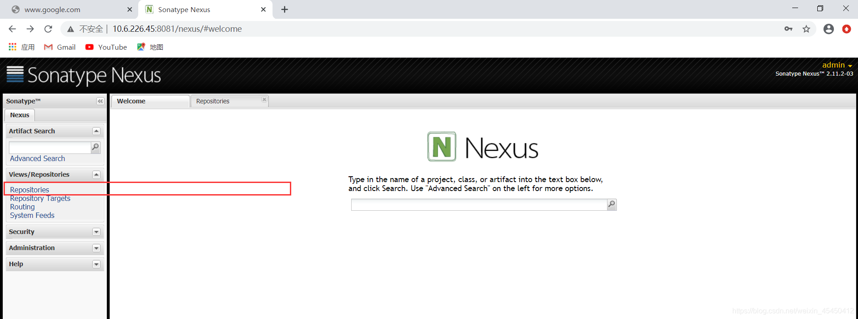Click the green Nexus N logo

pyautogui.click(x=442, y=146)
